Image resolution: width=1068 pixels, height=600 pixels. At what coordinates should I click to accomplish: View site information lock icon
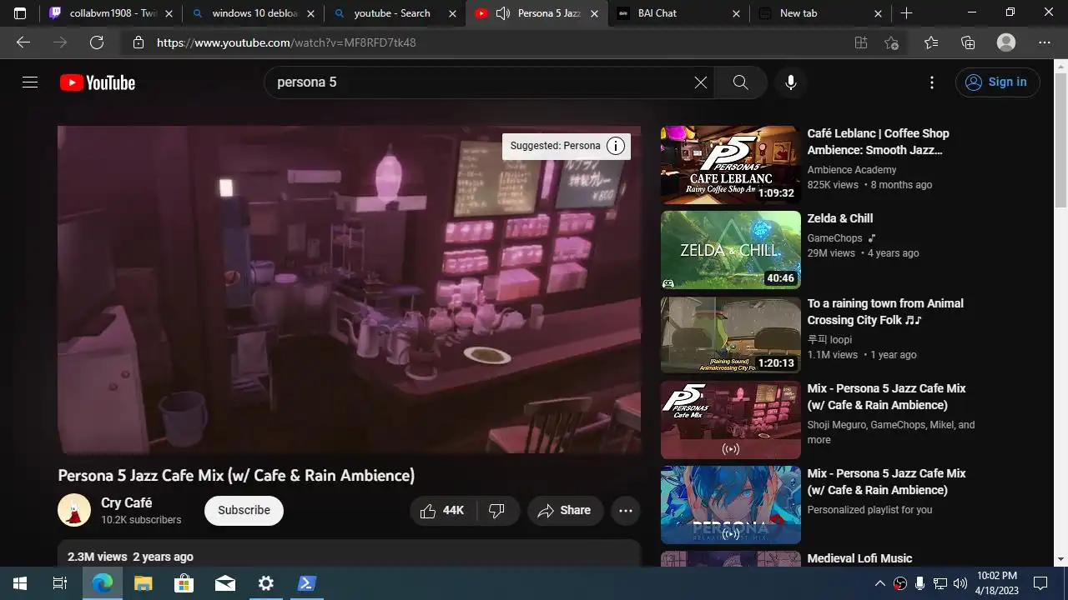click(x=139, y=42)
